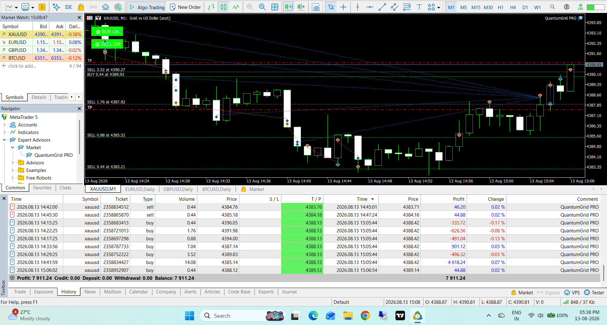607x325 pixels.
Task: Open the objects shapes dropdown arrow
Action: click(438, 8)
